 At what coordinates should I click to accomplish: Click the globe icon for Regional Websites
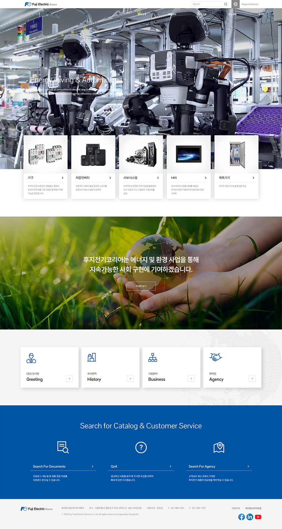236,4
